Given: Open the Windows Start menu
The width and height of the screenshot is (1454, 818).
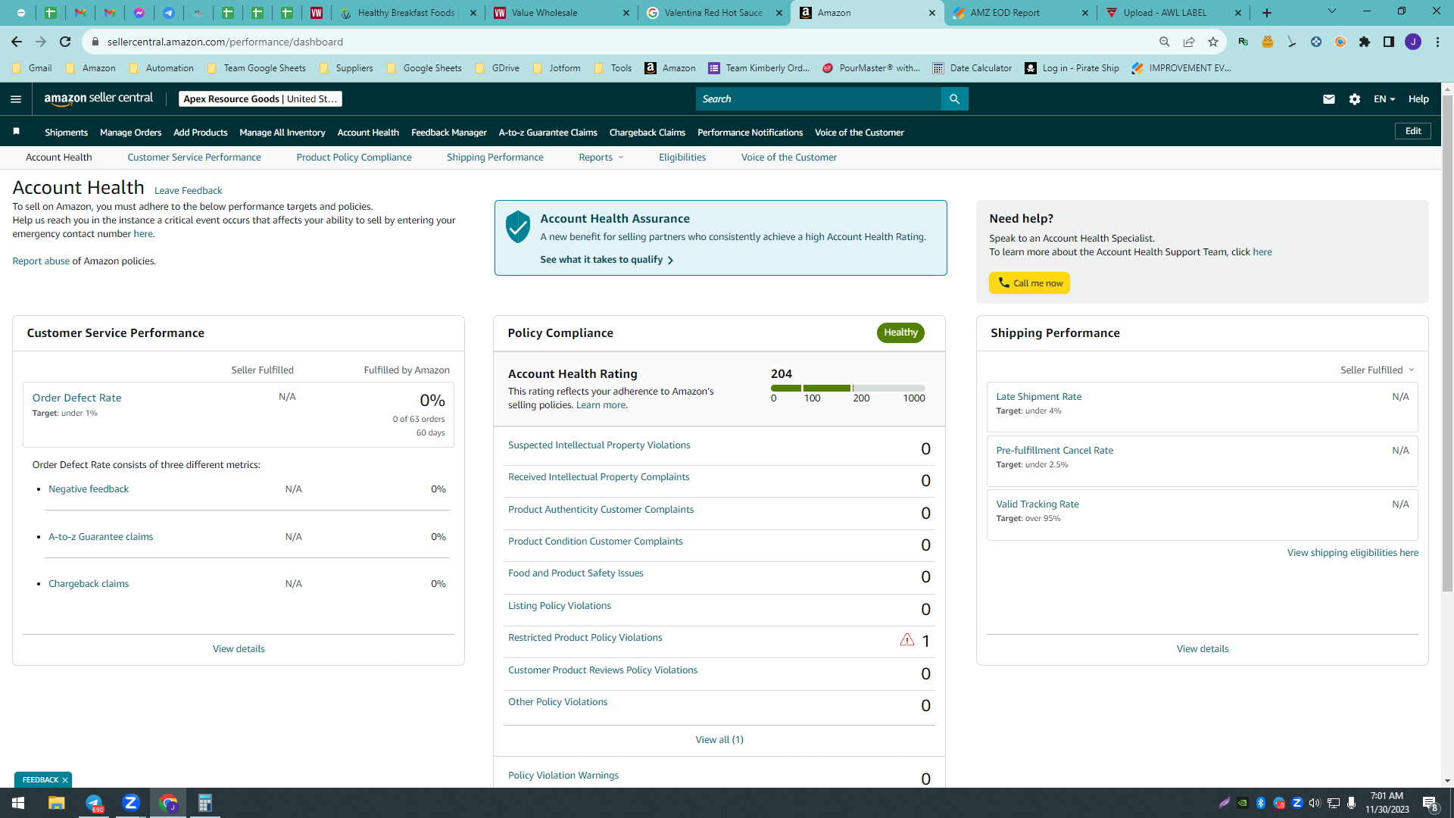Looking at the screenshot, I should pyautogui.click(x=18, y=803).
